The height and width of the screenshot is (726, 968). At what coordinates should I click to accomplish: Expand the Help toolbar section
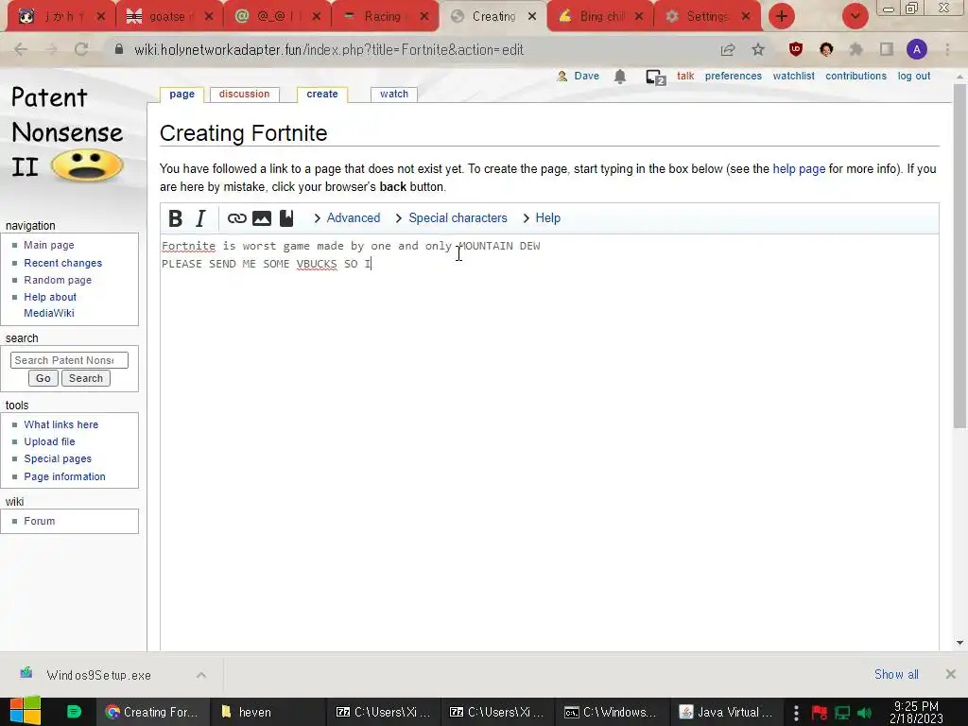pos(542,218)
